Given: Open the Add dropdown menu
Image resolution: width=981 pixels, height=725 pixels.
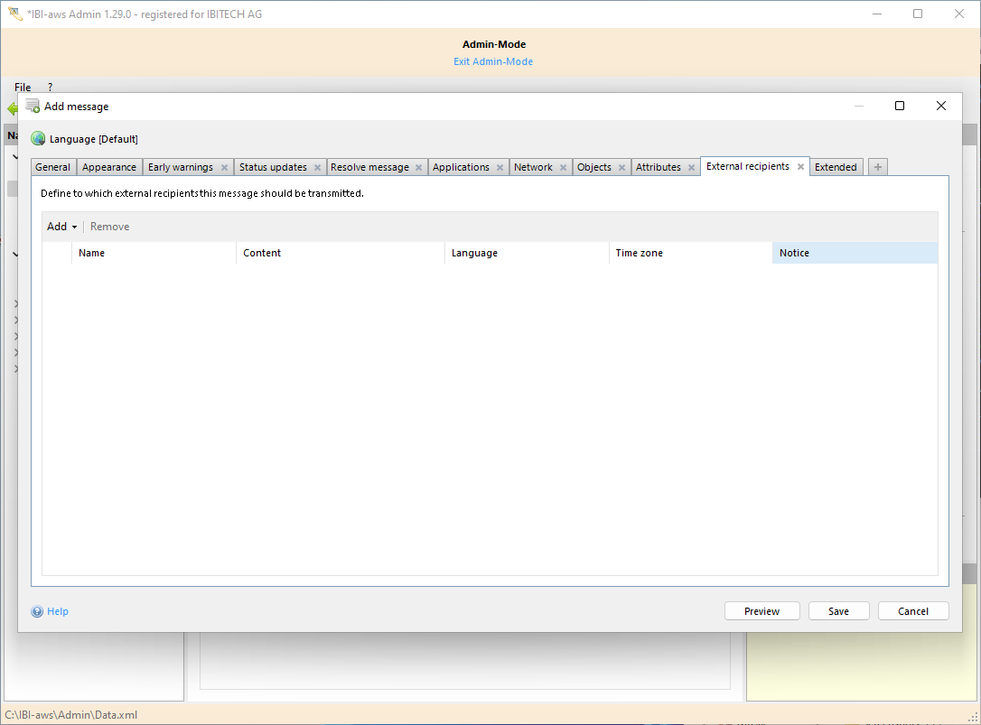Looking at the screenshot, I should [61, 227].
